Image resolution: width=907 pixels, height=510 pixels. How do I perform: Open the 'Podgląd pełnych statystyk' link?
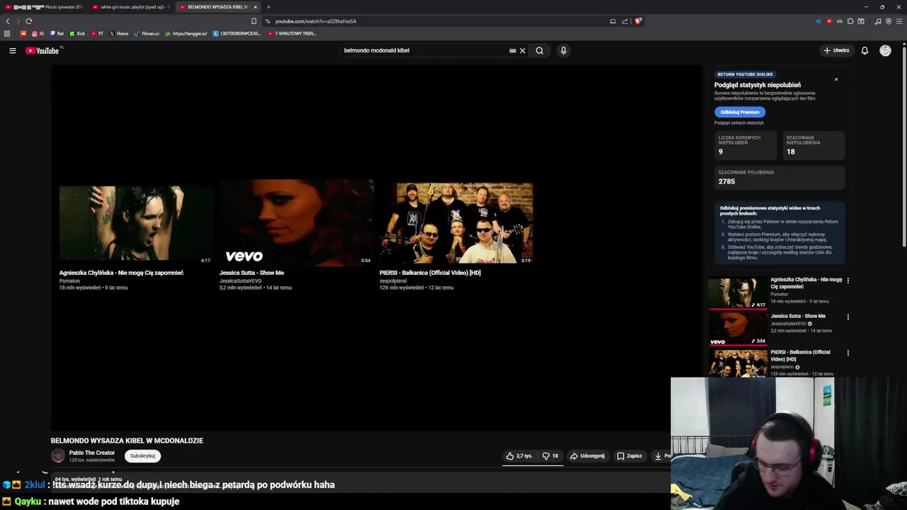(x=739, y=123)
